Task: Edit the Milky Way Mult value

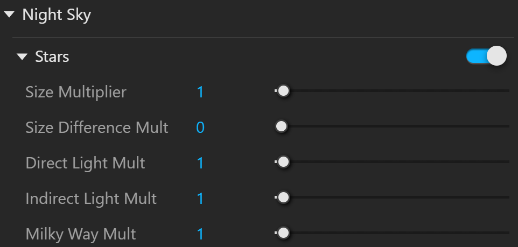Action: tap(200, 235)
